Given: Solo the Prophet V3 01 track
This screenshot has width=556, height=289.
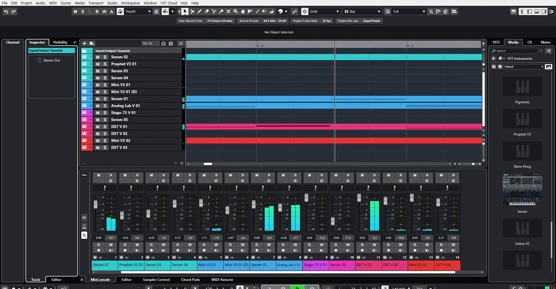Looking at the screenshot, I should coord(105,64).
